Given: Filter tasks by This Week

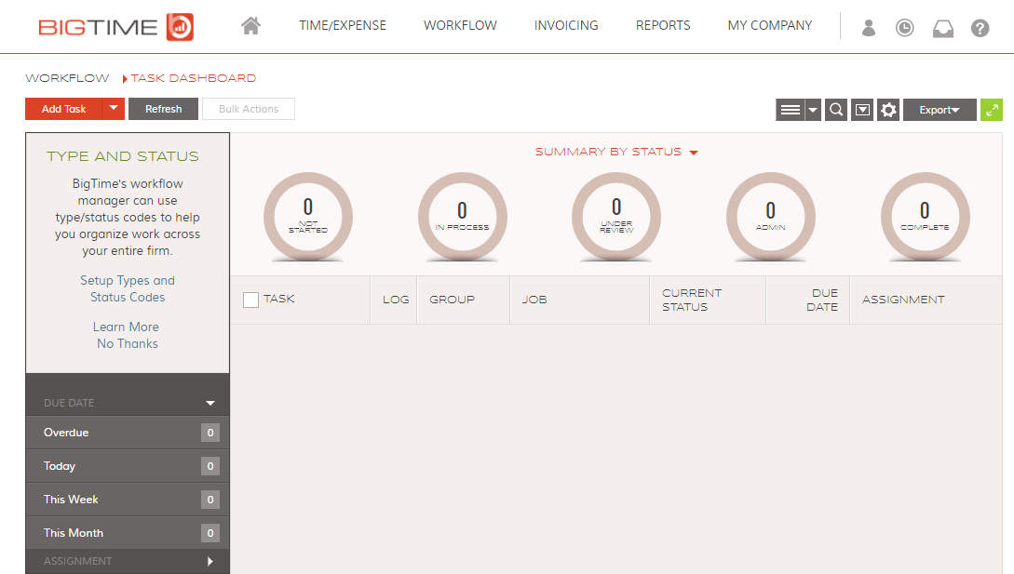Looking at the screenshot, I should (128, 500).
